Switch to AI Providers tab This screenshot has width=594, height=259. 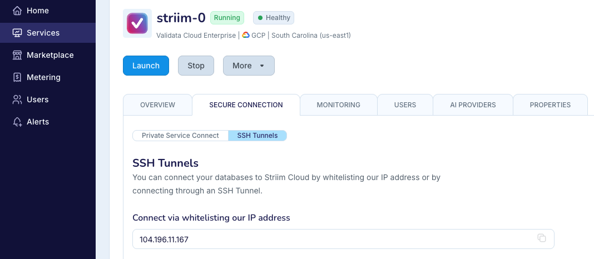473,105
